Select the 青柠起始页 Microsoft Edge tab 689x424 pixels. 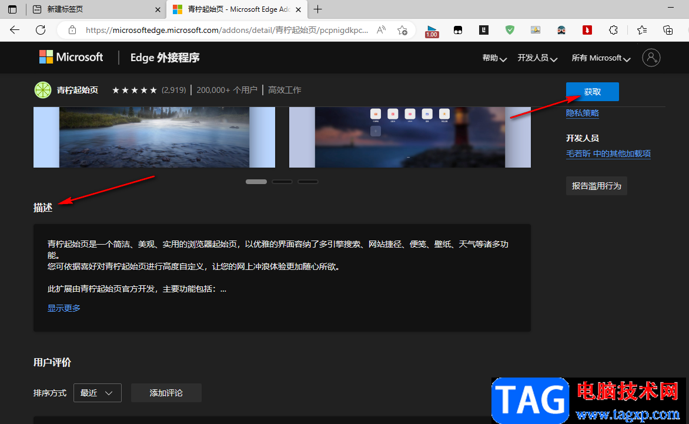point(238,9)
